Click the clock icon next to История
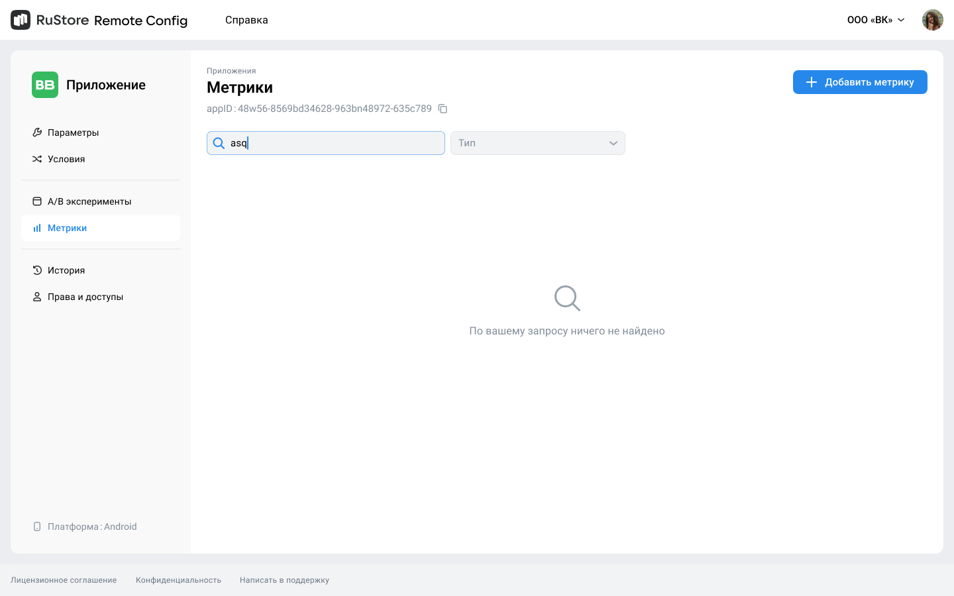Screen dimensions: 954x596 click(x=37, y=270)
